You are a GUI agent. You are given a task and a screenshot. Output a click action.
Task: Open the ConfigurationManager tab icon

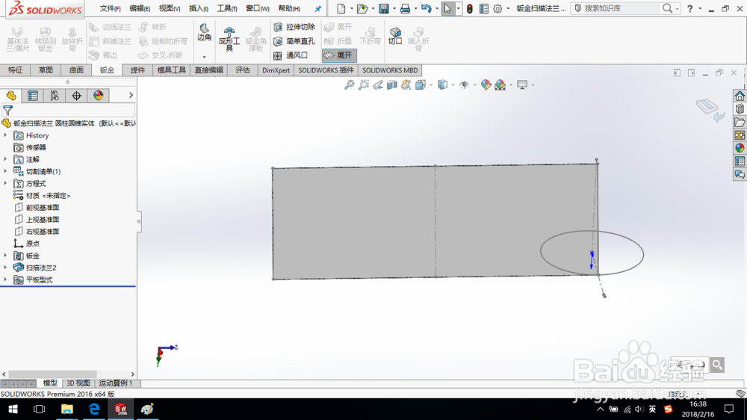[55, 96]
